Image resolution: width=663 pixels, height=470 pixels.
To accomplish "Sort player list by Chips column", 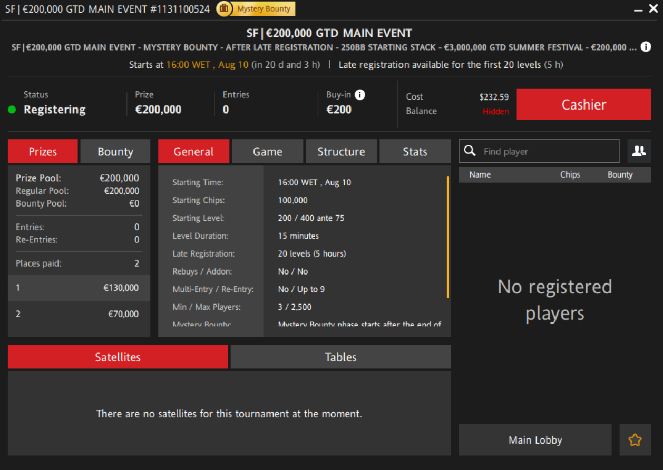I will (x=570, y=175).
